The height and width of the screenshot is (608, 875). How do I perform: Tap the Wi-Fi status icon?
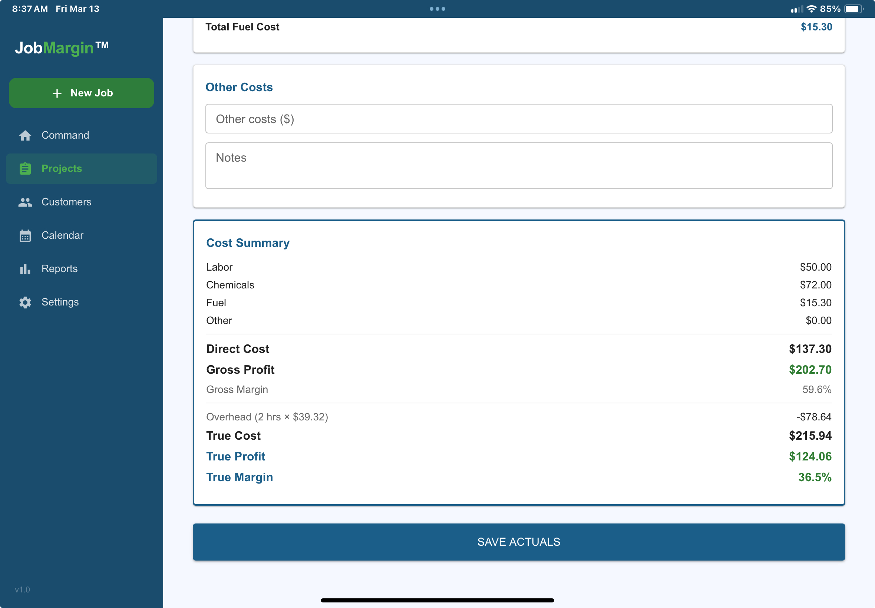[811, 9]
